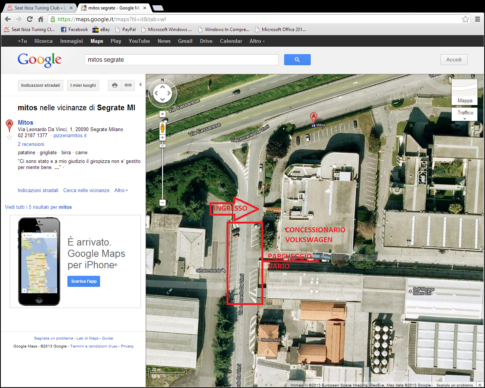The image size is (485, 388).
Task: Go back with browser back arrow
Action: 8,19
